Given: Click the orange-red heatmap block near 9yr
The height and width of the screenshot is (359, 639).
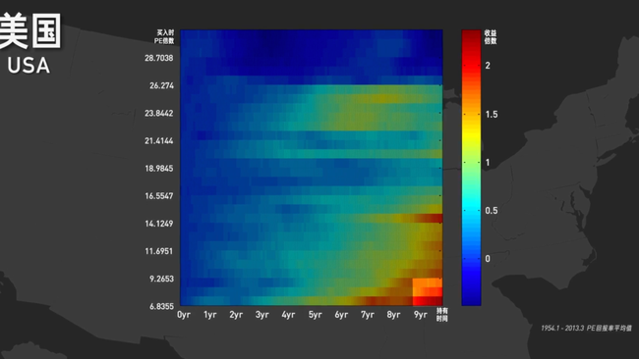Looking at the screenshot, I should (428, 291).
